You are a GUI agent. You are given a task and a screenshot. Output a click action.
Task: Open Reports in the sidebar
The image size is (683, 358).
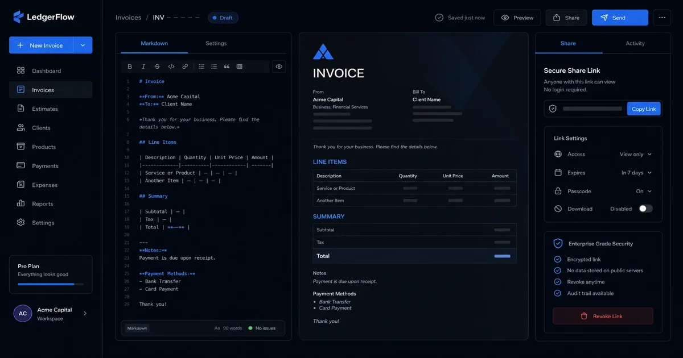(x=51, y=203)
